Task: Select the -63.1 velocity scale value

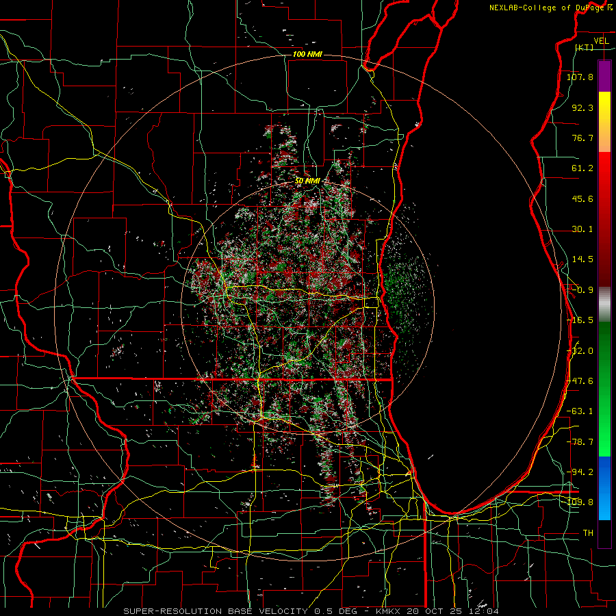Action: click(580, 411)
